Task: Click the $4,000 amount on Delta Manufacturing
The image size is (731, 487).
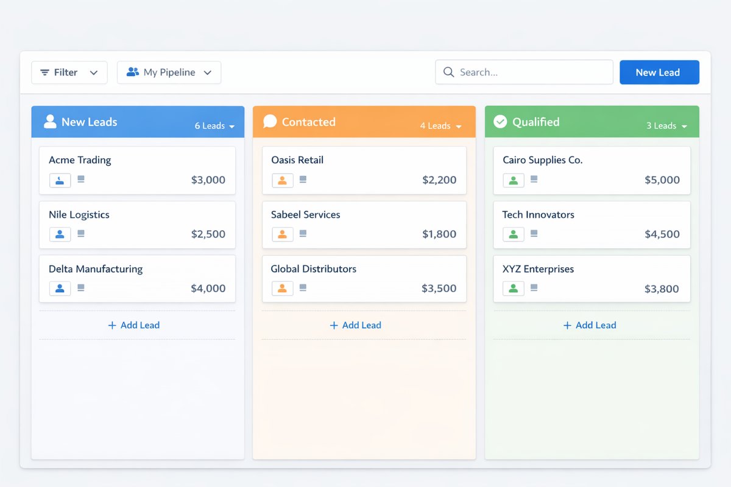Action: (x=208, y=289)
